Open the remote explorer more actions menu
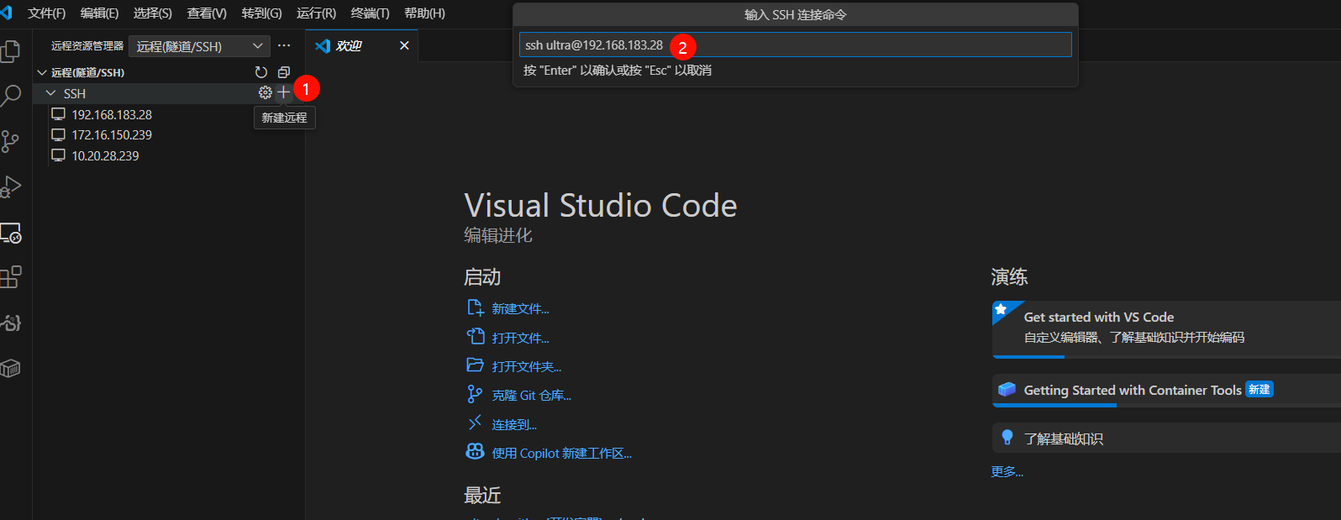Screen dimensions: 1341x520 [x=284, y=45]
